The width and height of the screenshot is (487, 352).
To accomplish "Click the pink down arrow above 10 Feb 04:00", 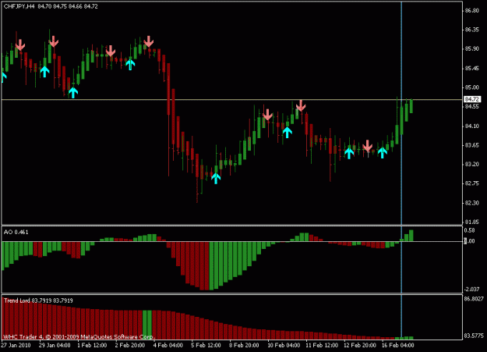I will tap(267, 115).
